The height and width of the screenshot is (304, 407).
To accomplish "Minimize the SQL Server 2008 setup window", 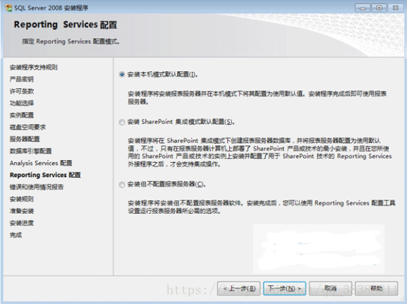I will point(363,8).
